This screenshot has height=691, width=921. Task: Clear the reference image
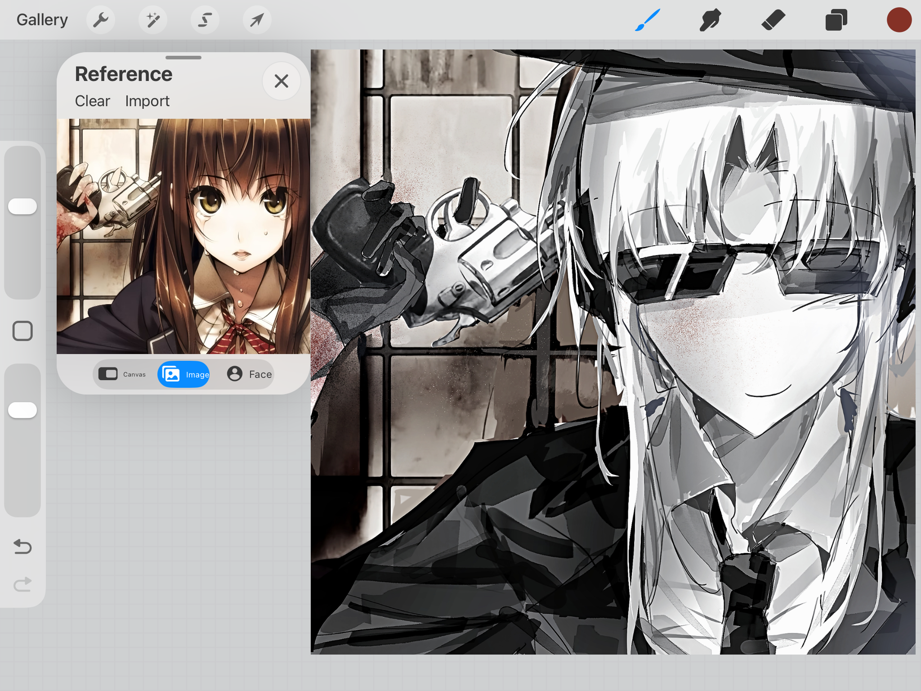coord(93,101)
